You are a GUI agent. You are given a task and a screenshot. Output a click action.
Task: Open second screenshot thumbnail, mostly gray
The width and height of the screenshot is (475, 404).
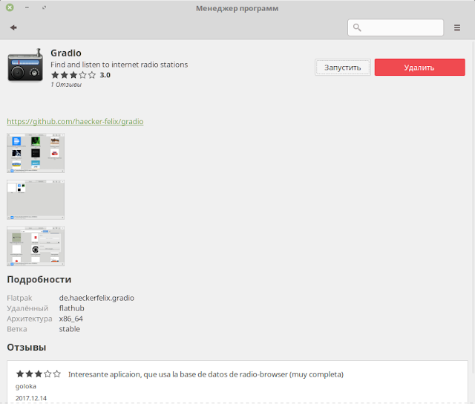[36, 200]
